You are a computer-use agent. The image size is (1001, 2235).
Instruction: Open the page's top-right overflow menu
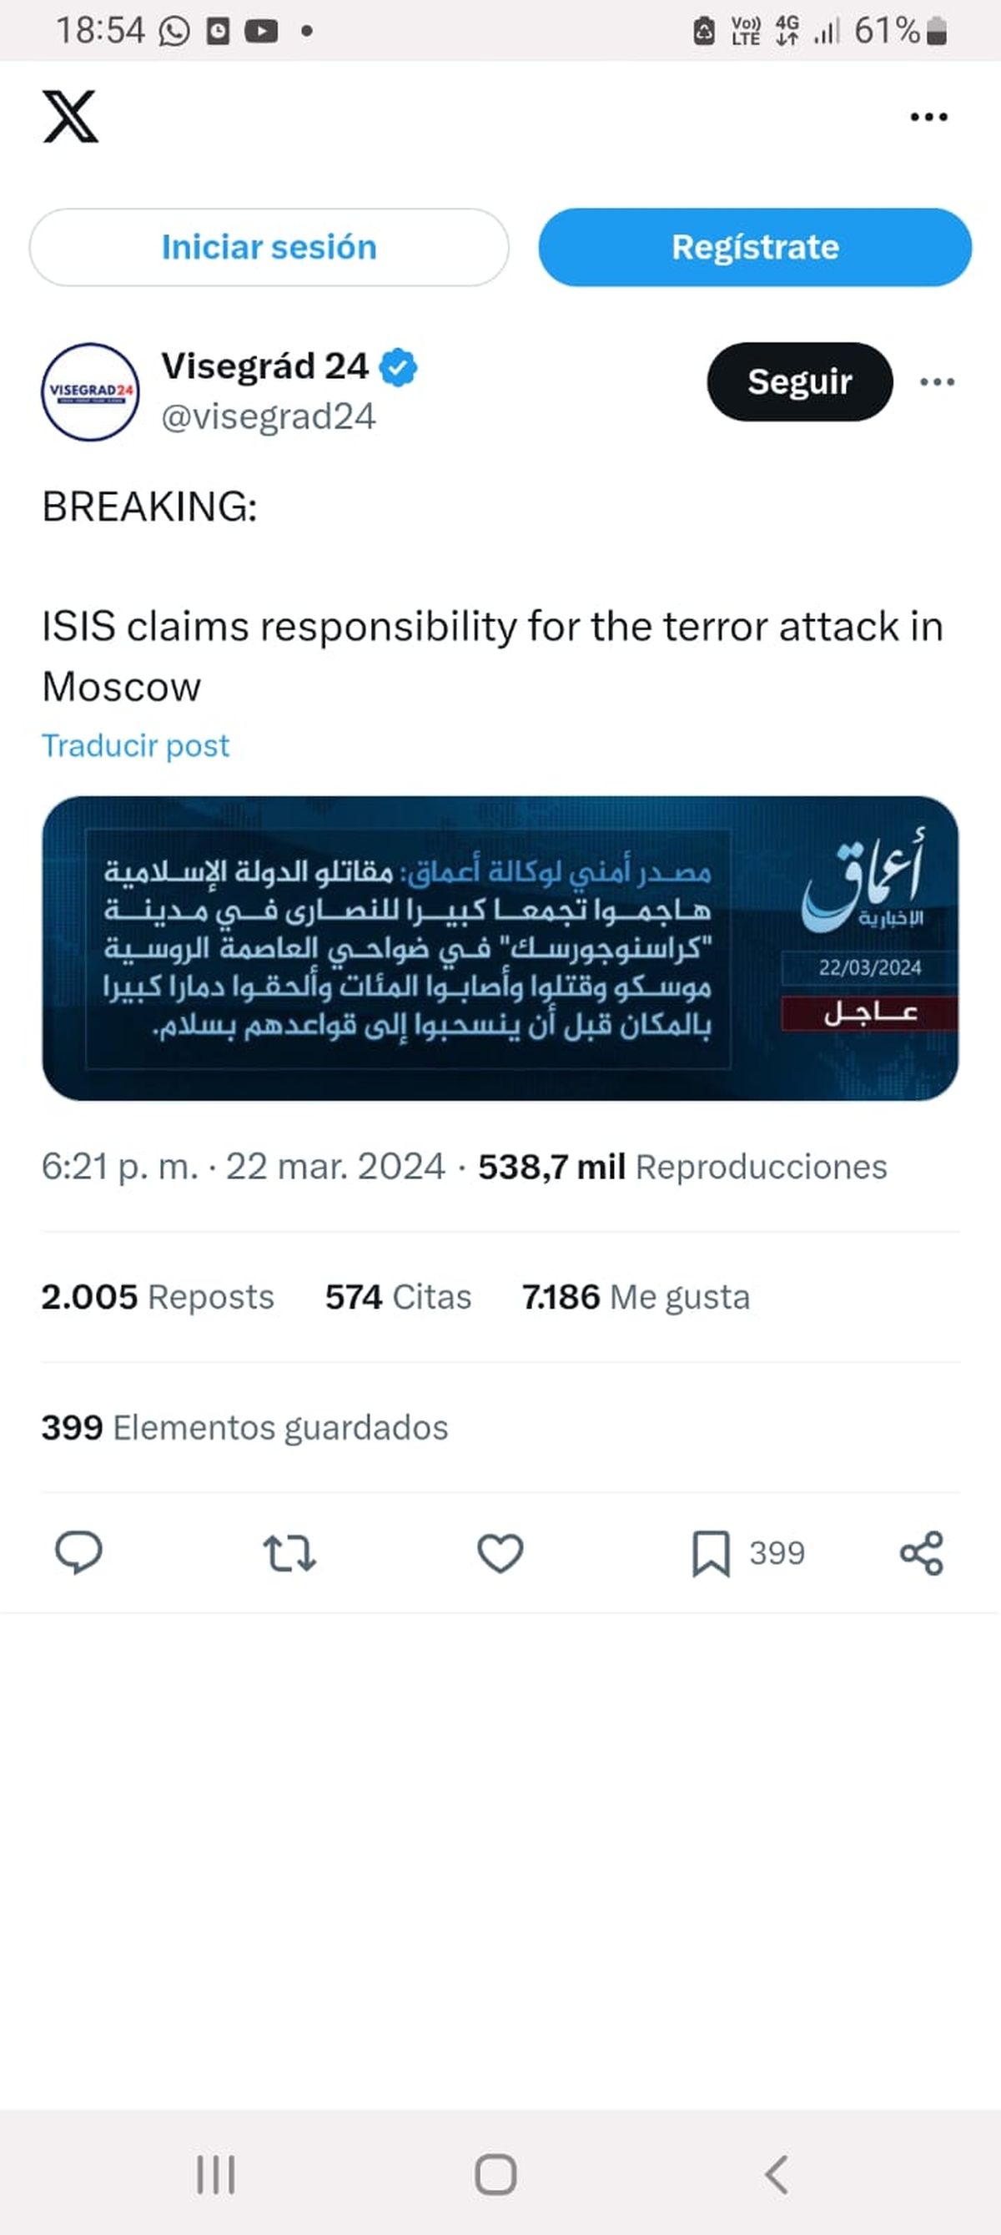(x=928, y=116)
